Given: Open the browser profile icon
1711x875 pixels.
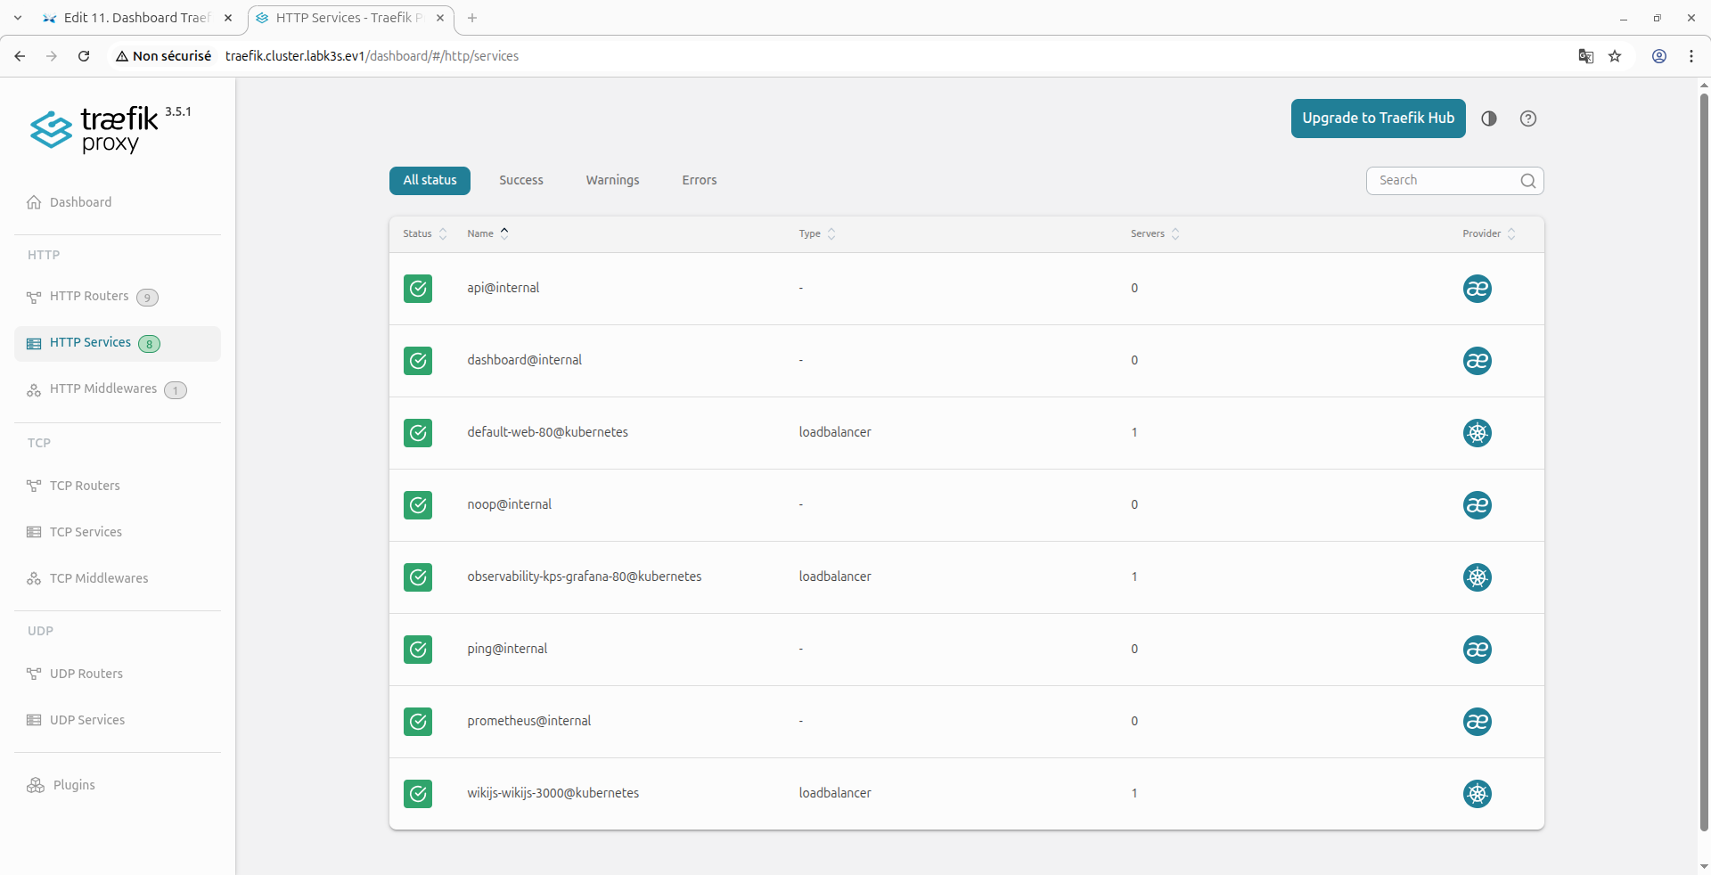Looking at the screenshot, I should [1659, 56].
